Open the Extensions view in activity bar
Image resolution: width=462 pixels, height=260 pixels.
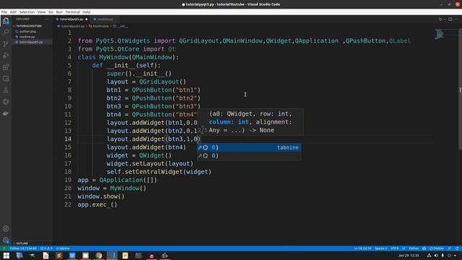(6, 67)
